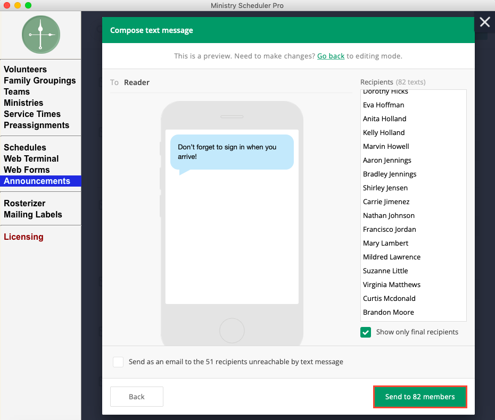Viewport: 495px width, 420px height.
Task: Click the green macOS zoom window button
Action: pyautogui.click(x=28, y=5)
